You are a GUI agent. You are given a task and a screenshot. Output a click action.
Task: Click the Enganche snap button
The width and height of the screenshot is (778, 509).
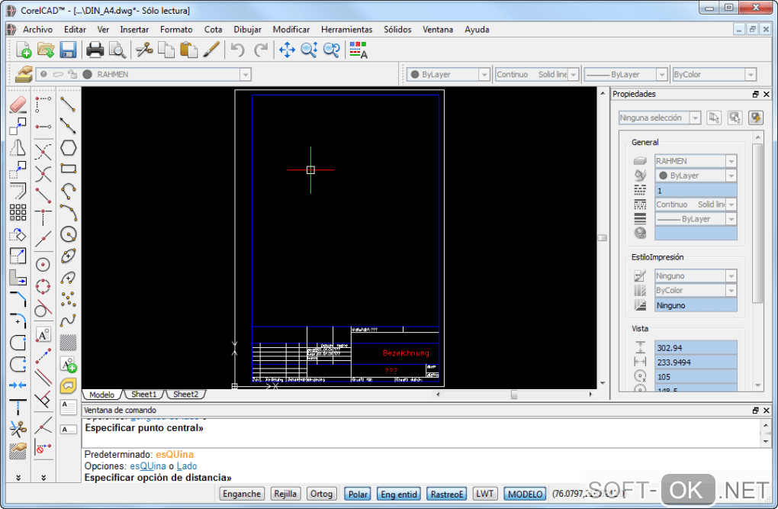coord(242,494)
